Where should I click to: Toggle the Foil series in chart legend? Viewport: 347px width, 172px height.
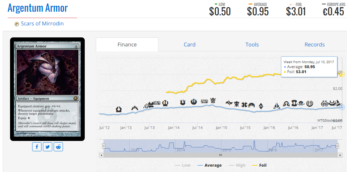pyautogui.click(x=259, y=165)
